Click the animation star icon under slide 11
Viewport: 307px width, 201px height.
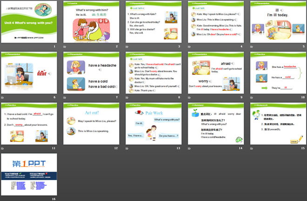2,148
